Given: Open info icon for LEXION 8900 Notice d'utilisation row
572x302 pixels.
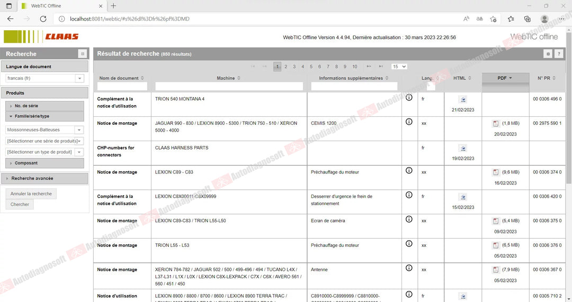Looking at the screenshot, I should pos(409,295).
